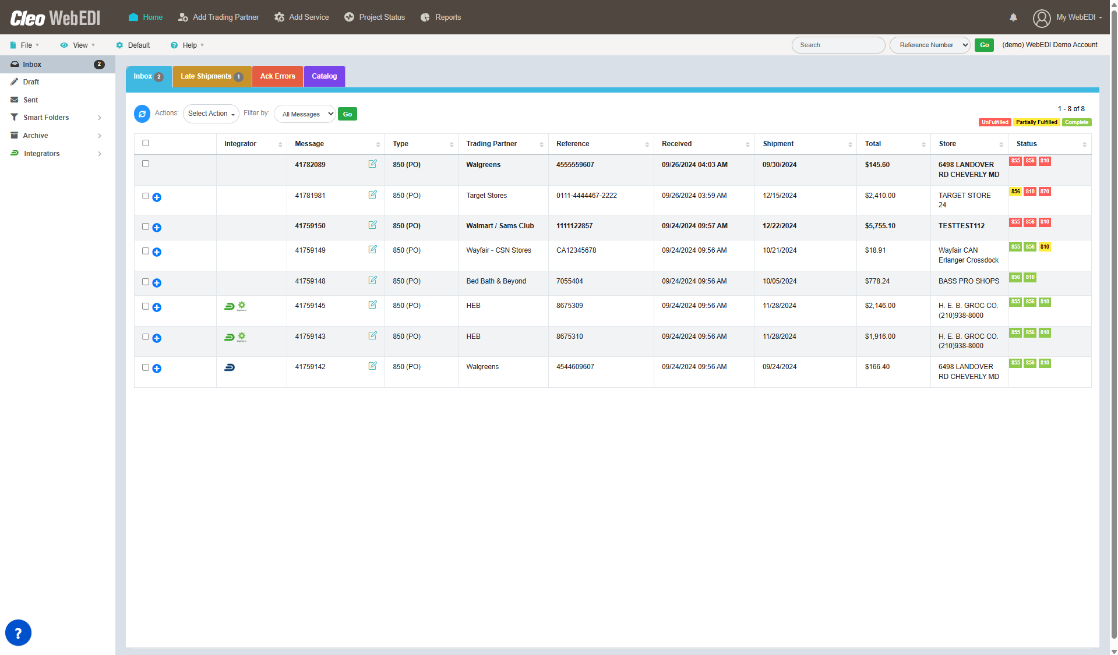Open the File menu

tap(25, 45)
